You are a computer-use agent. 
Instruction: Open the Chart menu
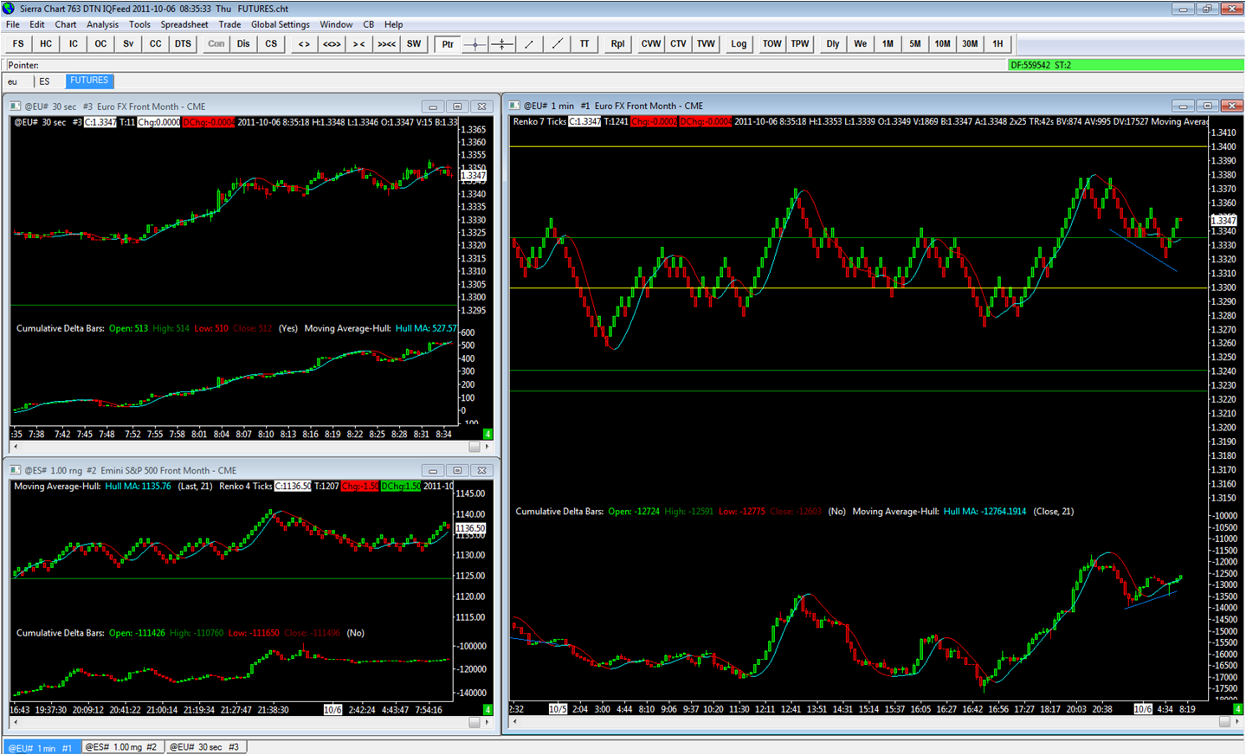pos(66,24)
